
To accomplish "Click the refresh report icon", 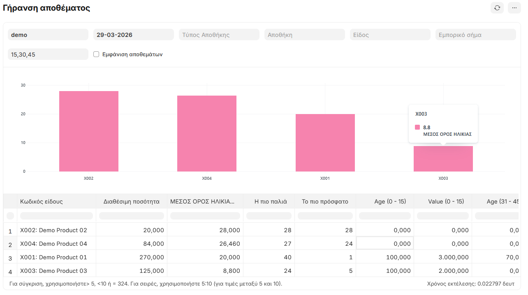I will click(x=497, y=8).
